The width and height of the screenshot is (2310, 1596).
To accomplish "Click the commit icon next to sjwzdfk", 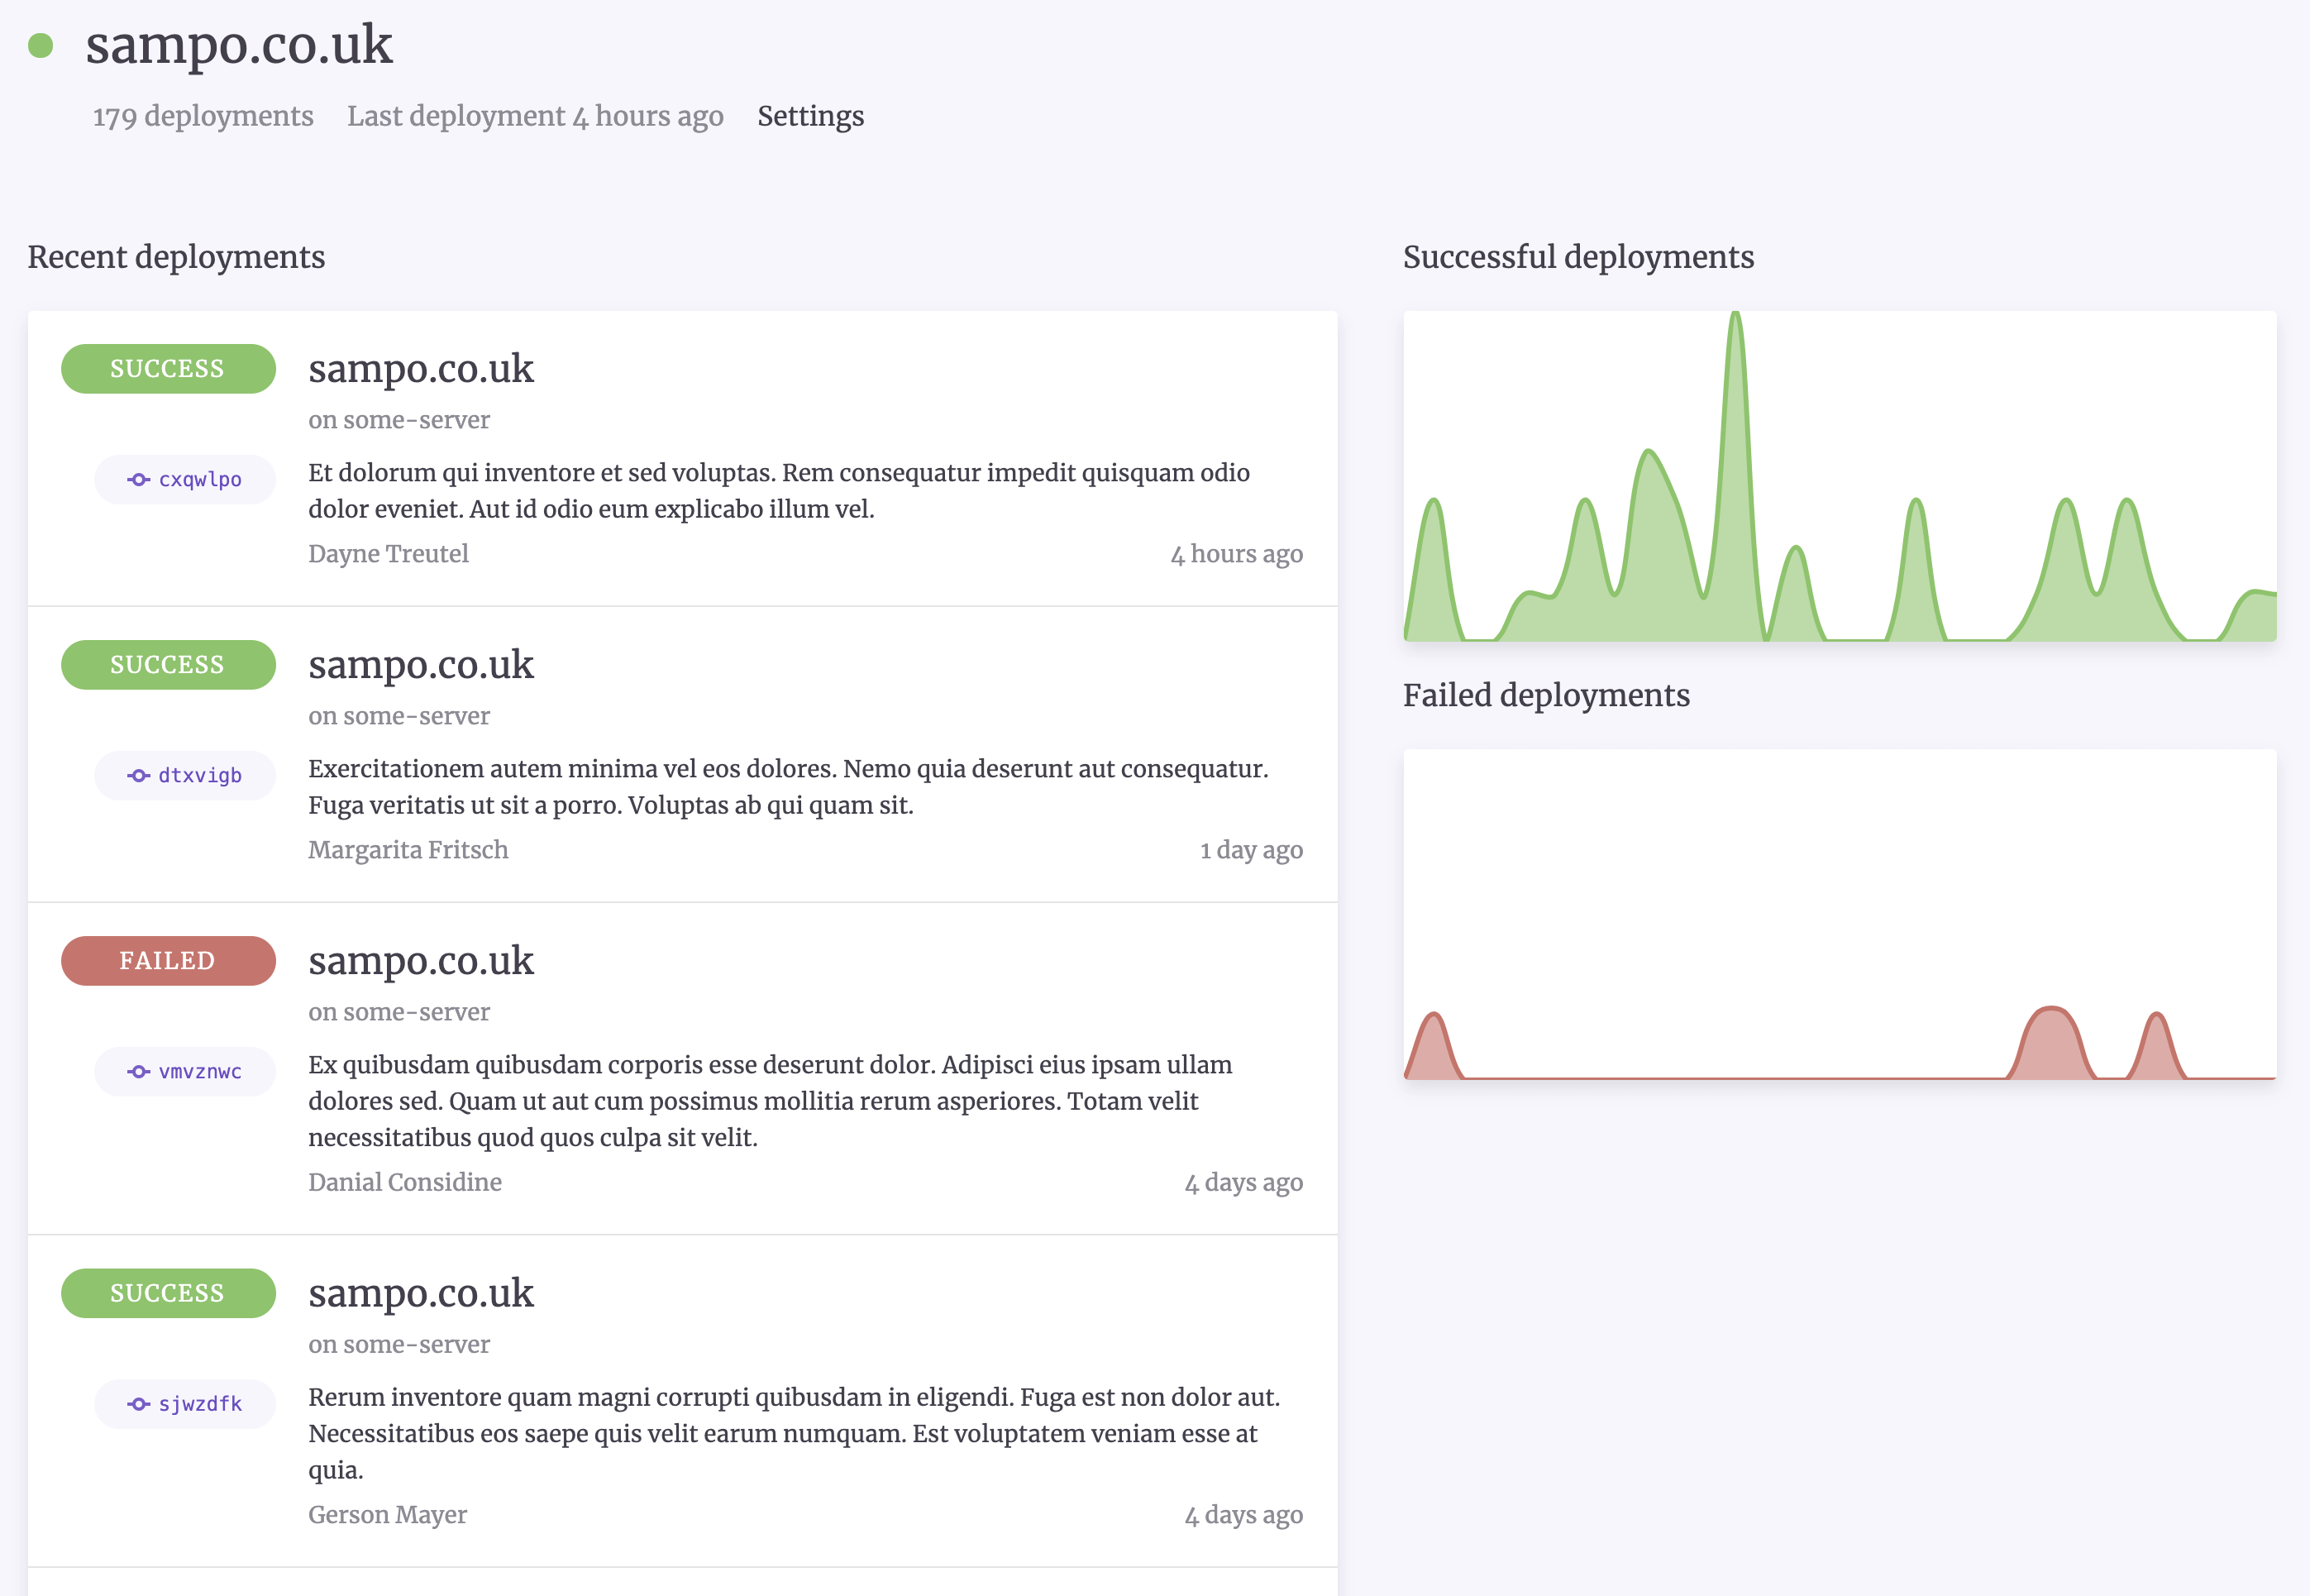I will click(139, 1404).
